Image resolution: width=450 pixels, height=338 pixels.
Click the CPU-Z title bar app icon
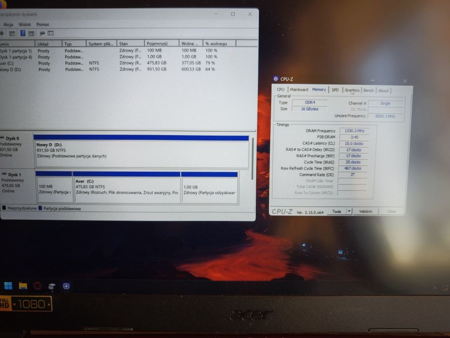pyautogui.click(x=276, y=79)
